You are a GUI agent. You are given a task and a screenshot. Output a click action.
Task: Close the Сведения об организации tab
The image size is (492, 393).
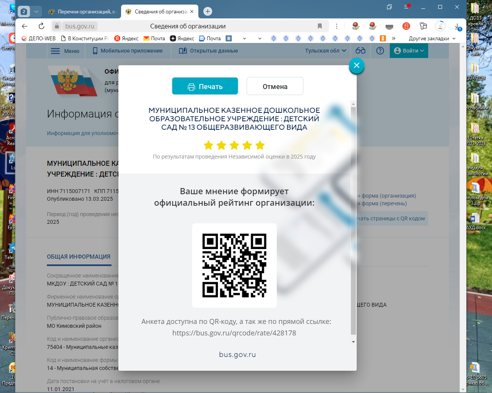tap(192, 12)
